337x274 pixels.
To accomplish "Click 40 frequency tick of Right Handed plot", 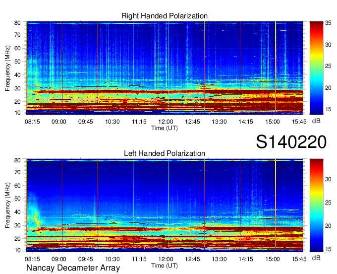I will [x=17, y=75].
